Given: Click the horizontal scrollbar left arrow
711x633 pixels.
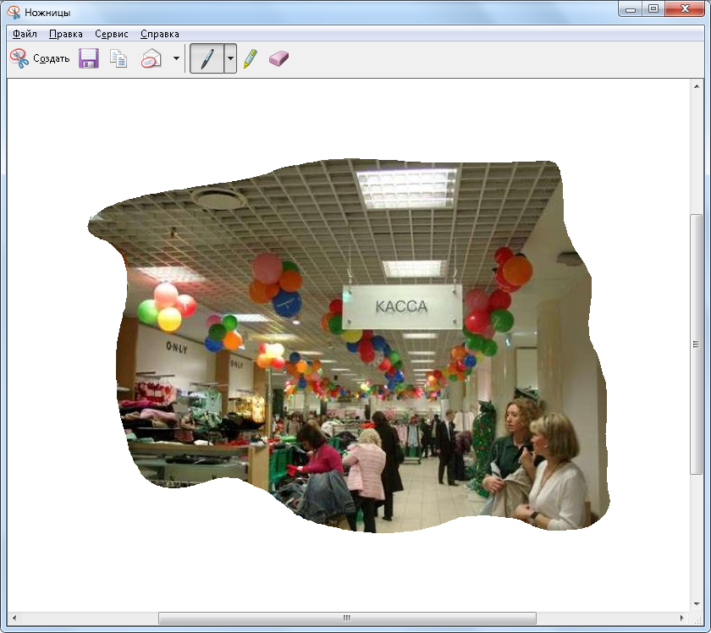Looking at the screenshot, I should click(14, 618).
